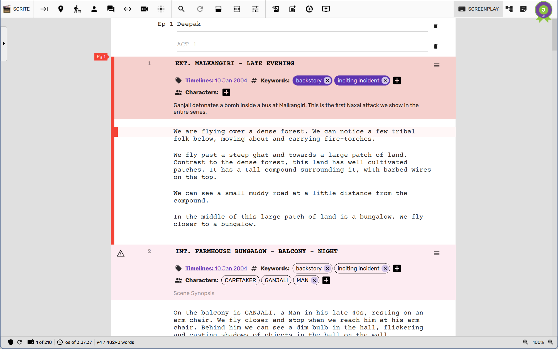Open scene 2 Timelines 10 Jan 2004 link
558x349 pixels.
pyautogui.click(x=216, y=269)
